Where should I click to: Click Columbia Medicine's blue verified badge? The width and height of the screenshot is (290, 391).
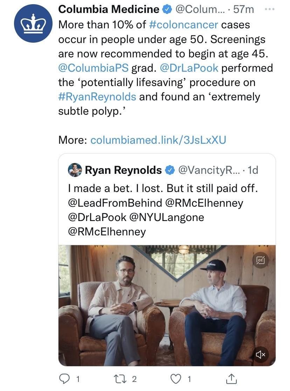click(167, 9)
